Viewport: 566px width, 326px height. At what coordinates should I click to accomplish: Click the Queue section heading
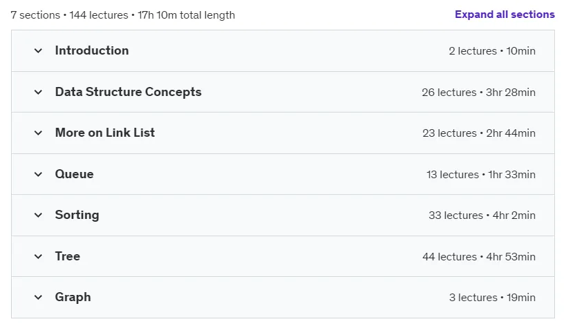[x=74, y=174]
